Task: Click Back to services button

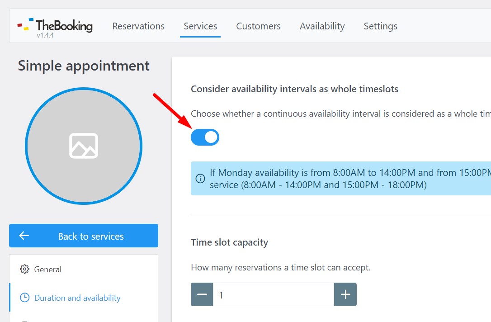Action: (84, 236)
